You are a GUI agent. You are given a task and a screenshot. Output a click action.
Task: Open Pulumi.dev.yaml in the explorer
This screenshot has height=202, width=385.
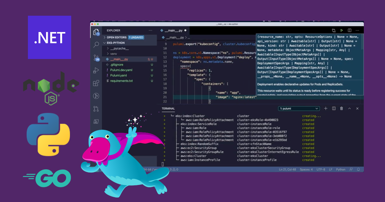tap(122, 70)
